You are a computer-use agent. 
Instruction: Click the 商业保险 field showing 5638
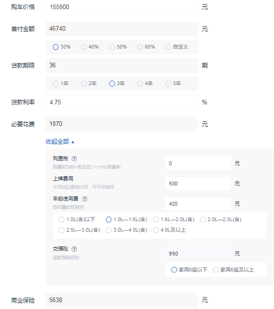[122, 300]
